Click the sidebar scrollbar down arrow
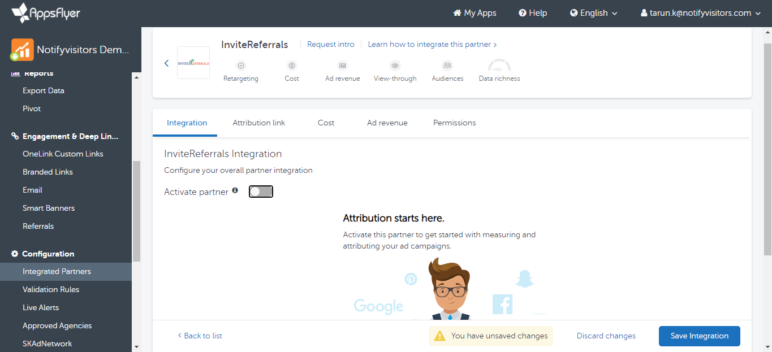 (x=136, y=346)
